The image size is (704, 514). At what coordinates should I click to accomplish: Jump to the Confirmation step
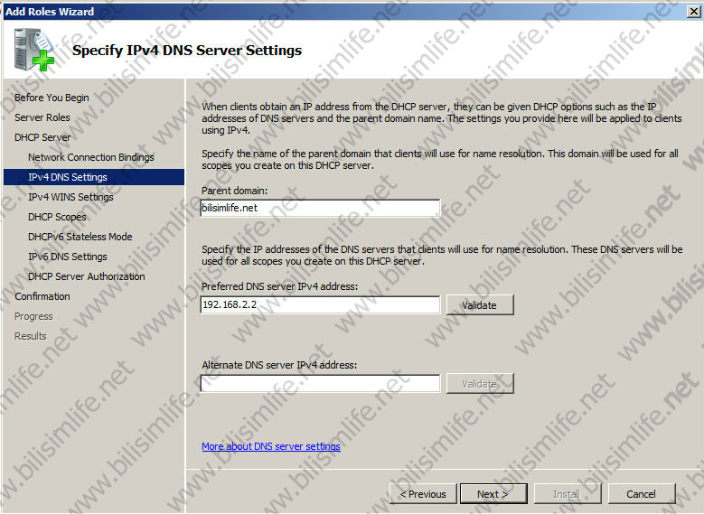[42, 296]
